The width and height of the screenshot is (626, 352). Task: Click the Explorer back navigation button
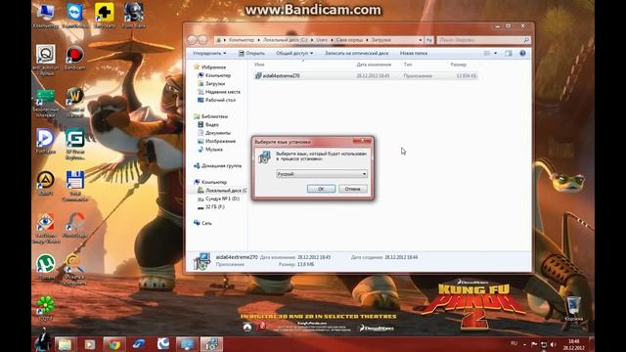(x=192, y=40)
